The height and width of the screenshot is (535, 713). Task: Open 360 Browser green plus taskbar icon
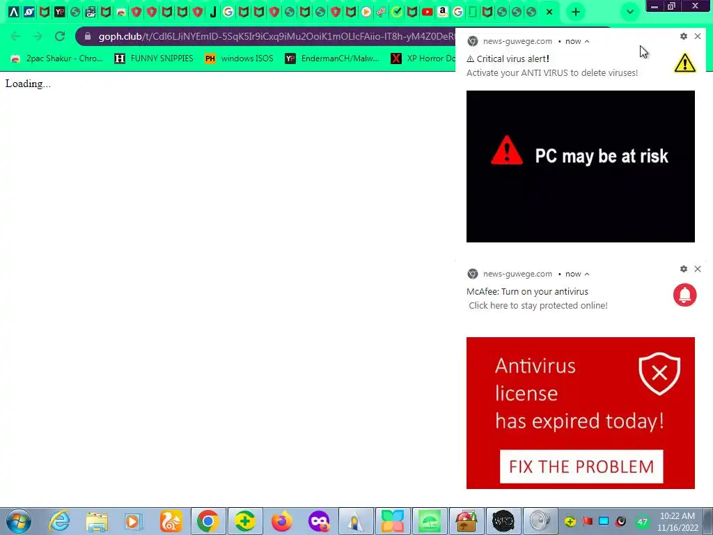(x=244, y=521)
